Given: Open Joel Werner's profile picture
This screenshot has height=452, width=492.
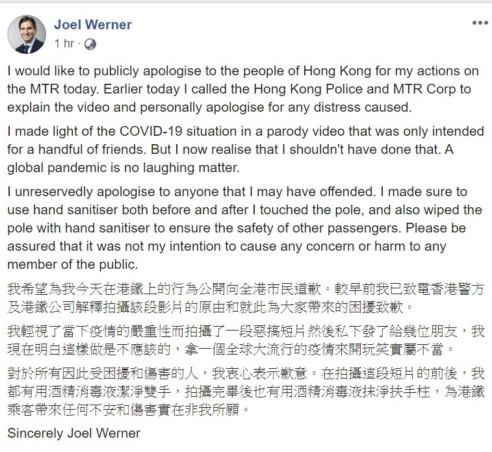Looking at the screenshot, I should tap(27, 34).
